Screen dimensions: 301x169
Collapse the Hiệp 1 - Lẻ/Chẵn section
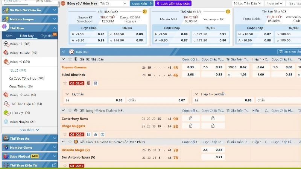(x=196, y=94)
